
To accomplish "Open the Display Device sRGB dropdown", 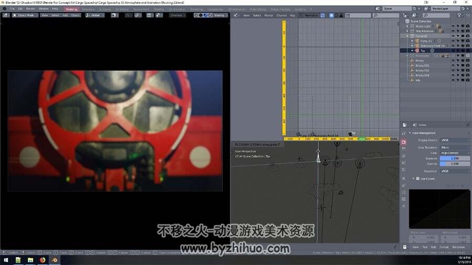I will 455,140.
